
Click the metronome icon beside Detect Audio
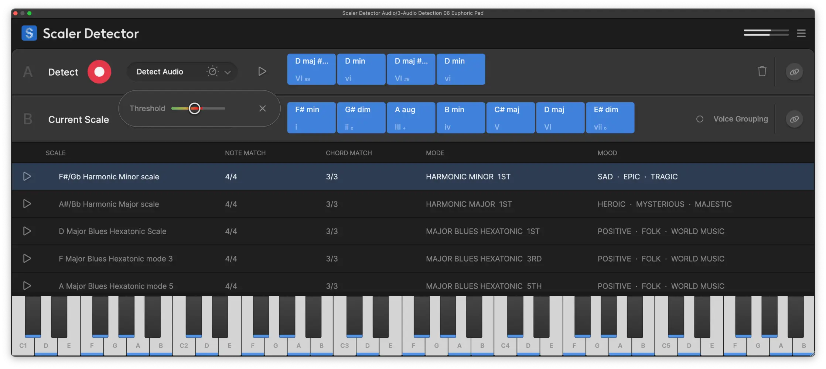click(x=212, y=72)
